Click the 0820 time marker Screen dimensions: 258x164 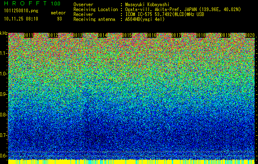[250, 35]
